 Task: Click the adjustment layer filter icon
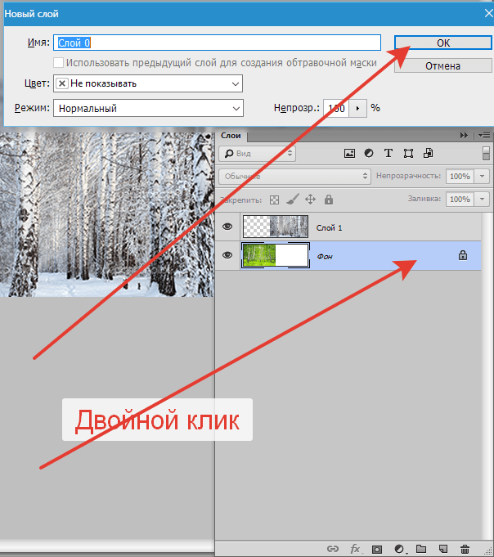(x=369, y=153)
